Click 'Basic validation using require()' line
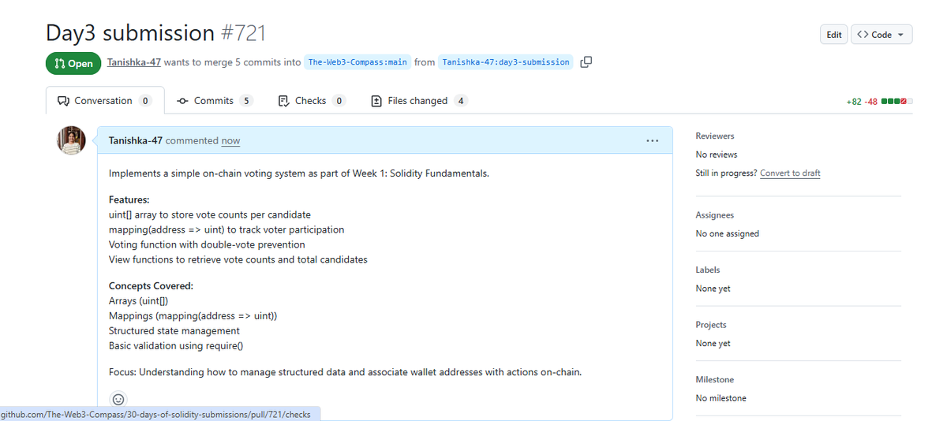947x421 pixels. [x=176, y=346]
